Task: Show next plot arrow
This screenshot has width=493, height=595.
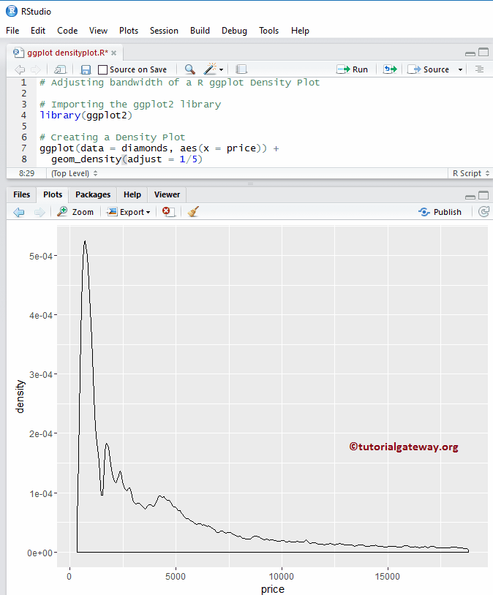Action: [39, 212]
